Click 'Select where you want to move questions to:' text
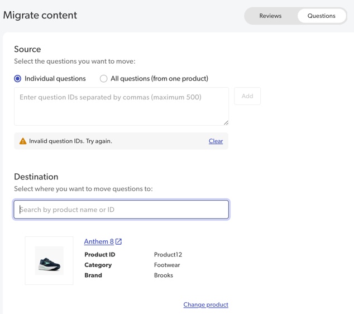The image size is (354, 314). pos(83,189)
